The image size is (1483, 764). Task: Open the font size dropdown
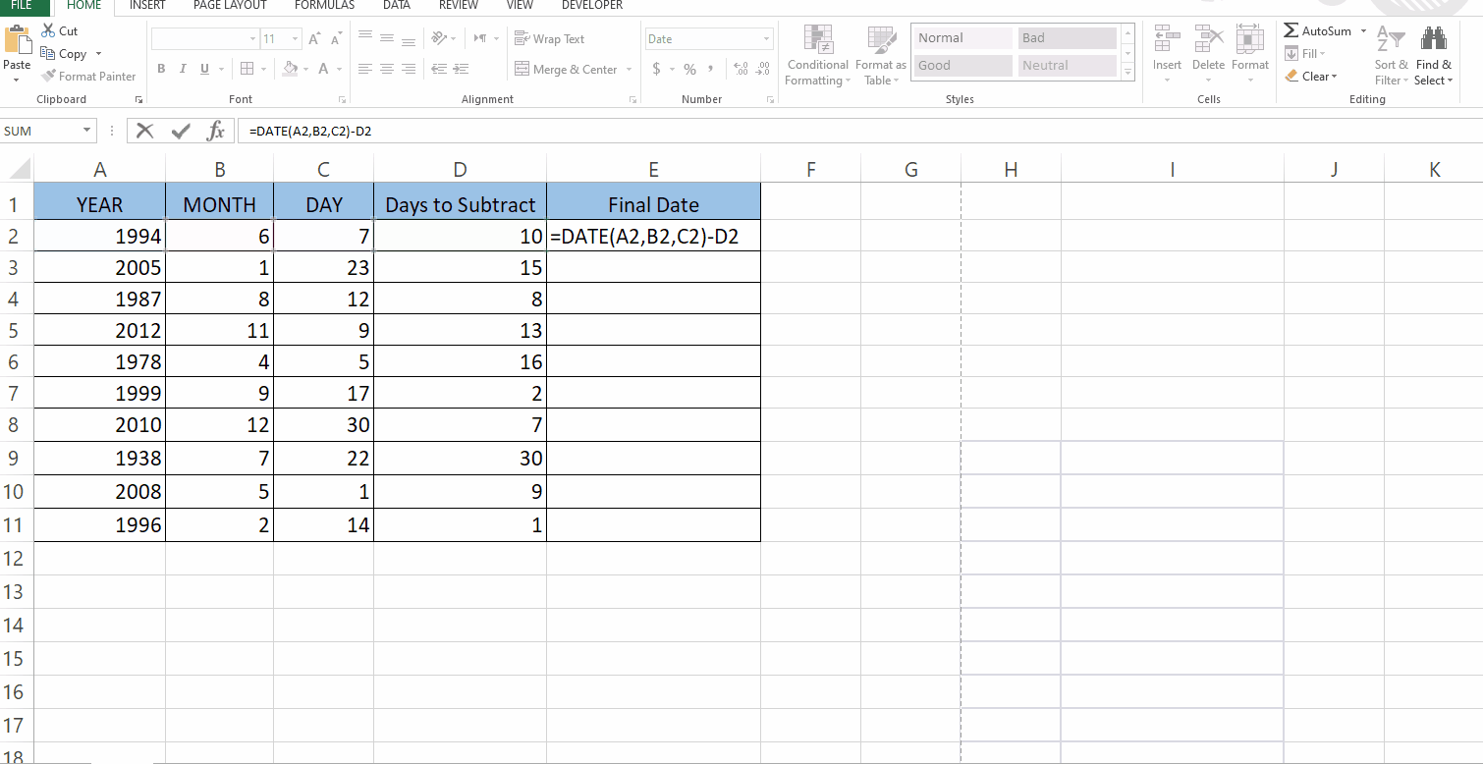[295, 39]
